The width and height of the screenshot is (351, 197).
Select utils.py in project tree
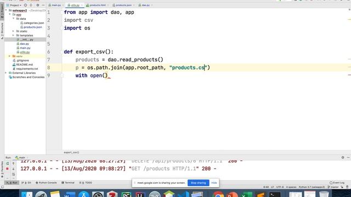click(23, 53)
